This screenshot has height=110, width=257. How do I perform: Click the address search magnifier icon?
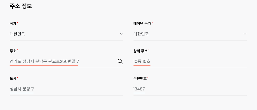point(120,62)
